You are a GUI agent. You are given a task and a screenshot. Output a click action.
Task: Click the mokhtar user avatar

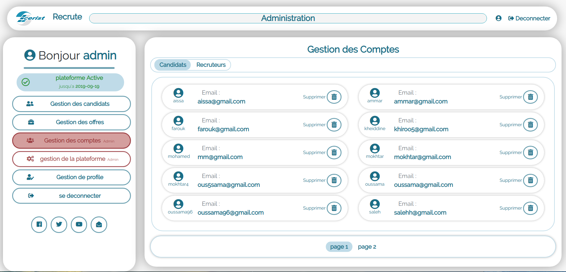pyautogui.click(x=375, y=148)
